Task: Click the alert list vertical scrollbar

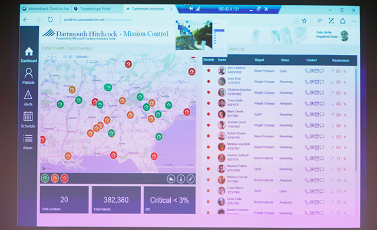Action: click(x=356, y=120)
